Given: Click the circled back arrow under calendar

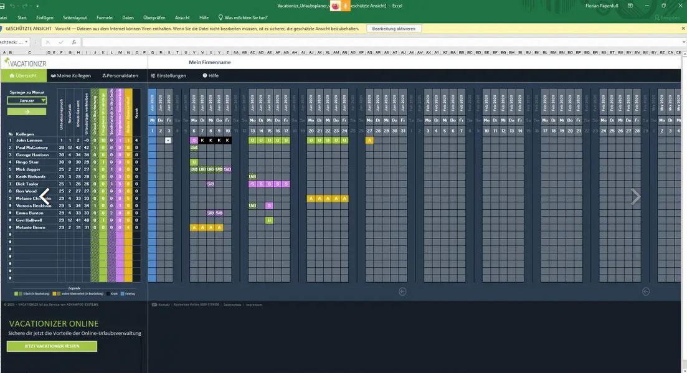Looking at the screenshot, I should pyautogui.click(x=402, y=291).
